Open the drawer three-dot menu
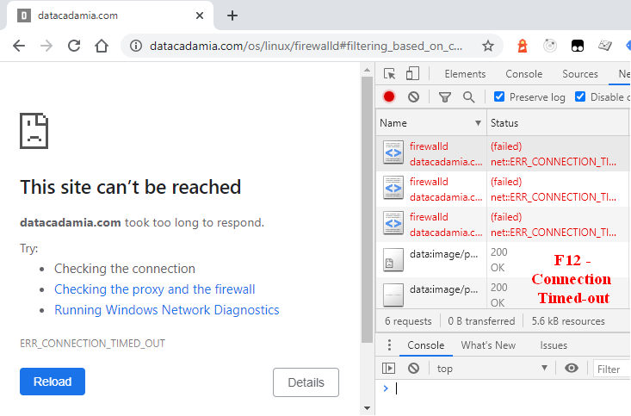 (389, 345)
